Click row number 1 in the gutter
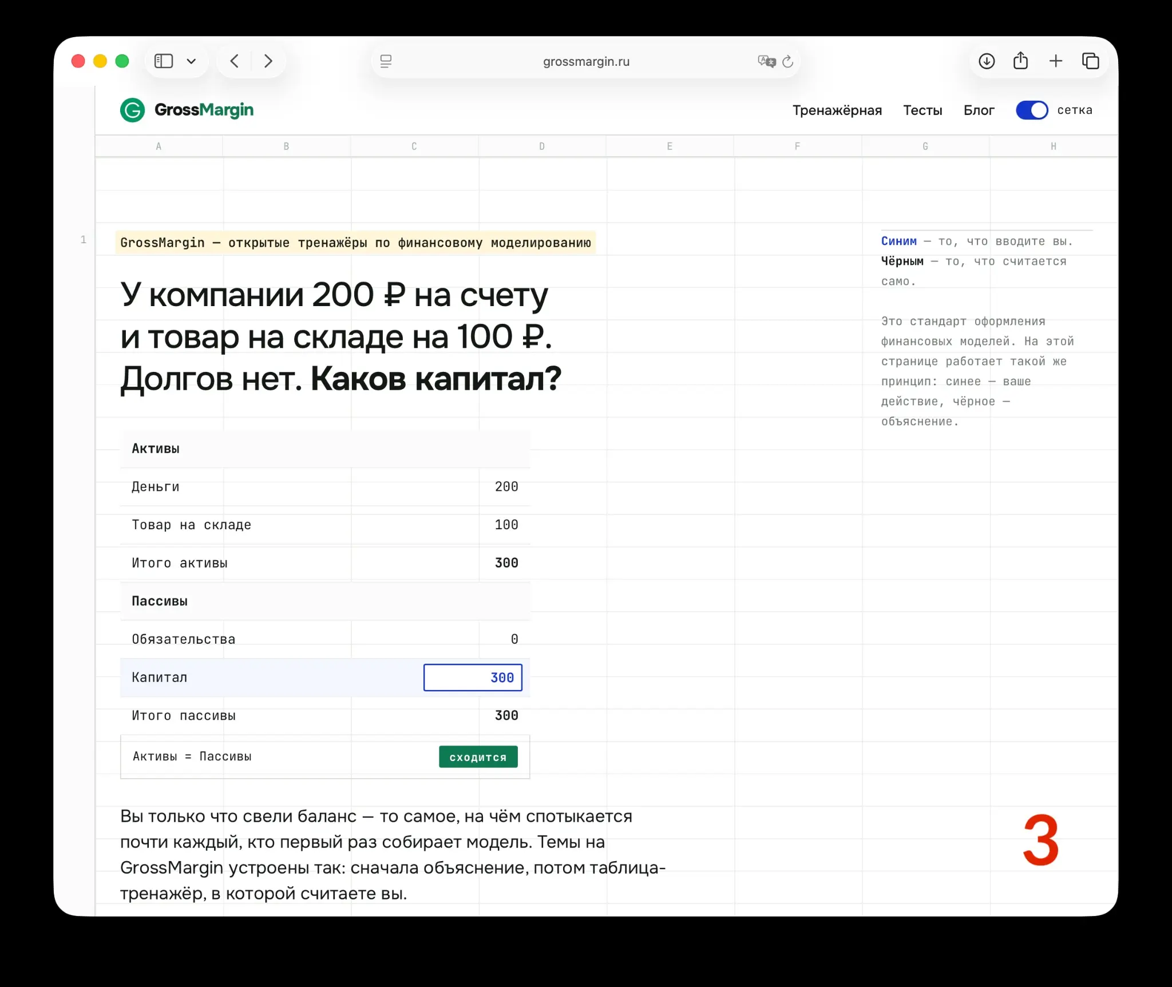The width and height of the screenshot is (1172, 987). [x=84, y=240]
